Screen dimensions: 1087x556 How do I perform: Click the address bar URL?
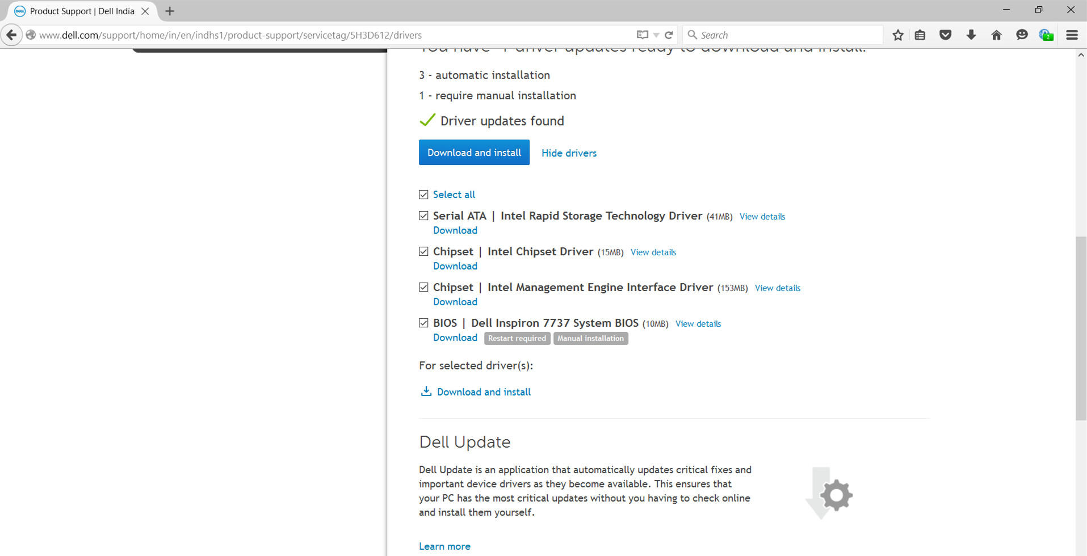click(x=230, y=35)
